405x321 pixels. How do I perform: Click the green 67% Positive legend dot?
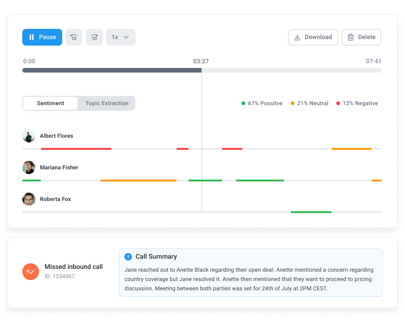coord(243,103)
